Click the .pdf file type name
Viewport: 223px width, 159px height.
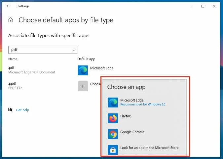point(11,67)
